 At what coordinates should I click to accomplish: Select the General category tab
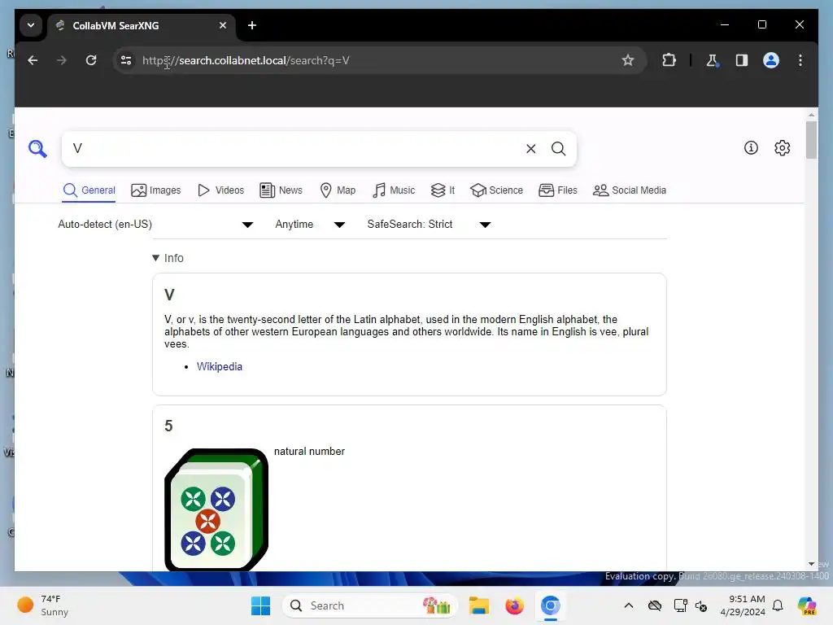(89, 190)
